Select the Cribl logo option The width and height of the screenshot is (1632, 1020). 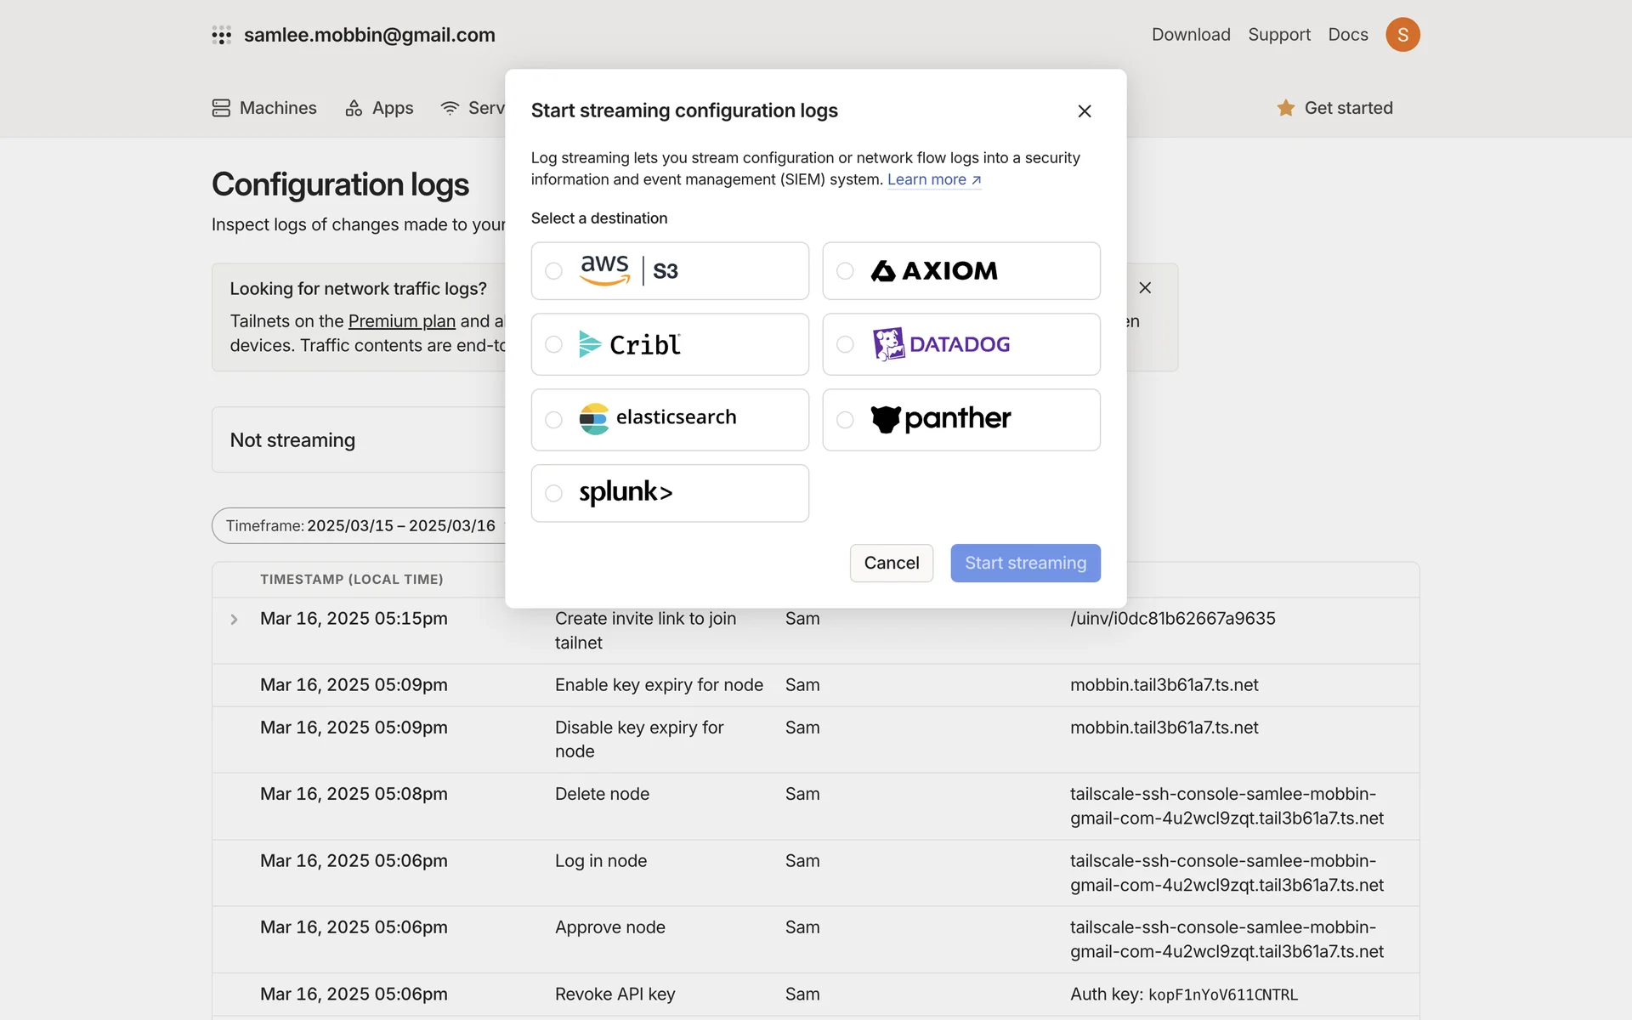point(630,344)
